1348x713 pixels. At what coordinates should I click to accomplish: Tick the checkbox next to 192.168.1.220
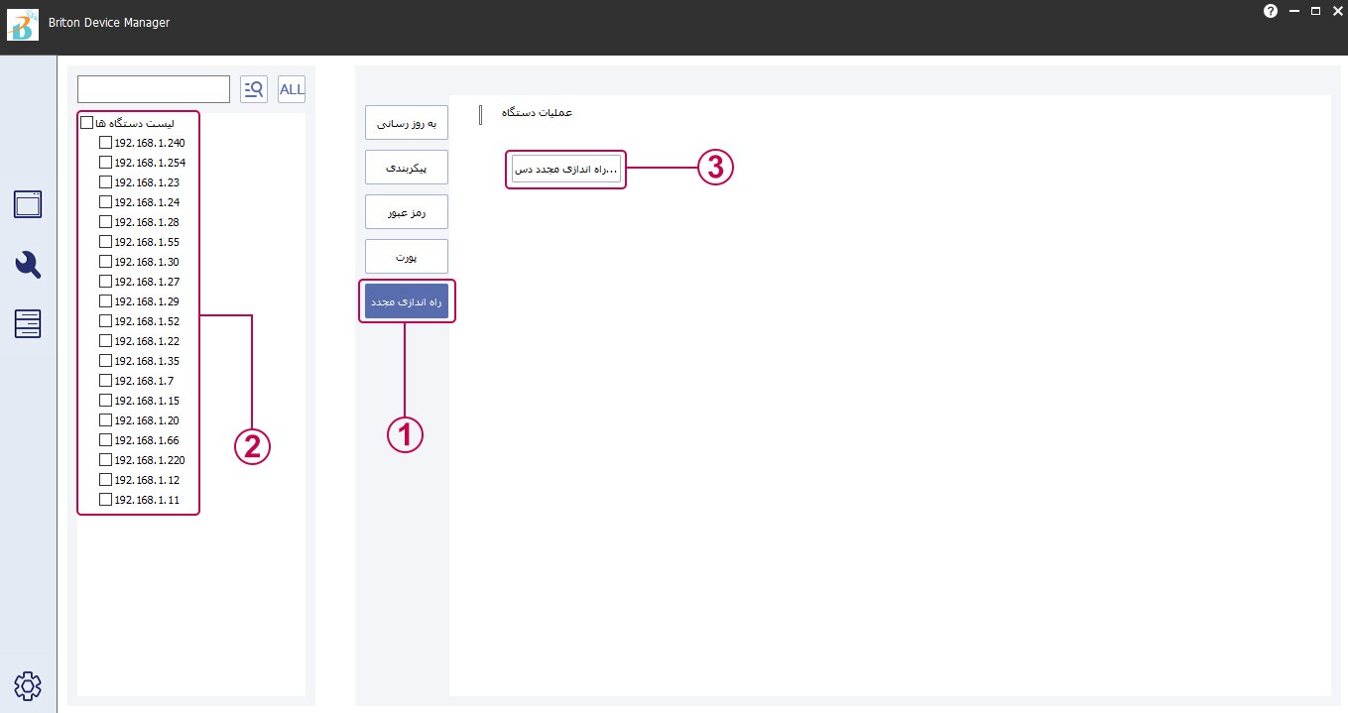[106, 460]
